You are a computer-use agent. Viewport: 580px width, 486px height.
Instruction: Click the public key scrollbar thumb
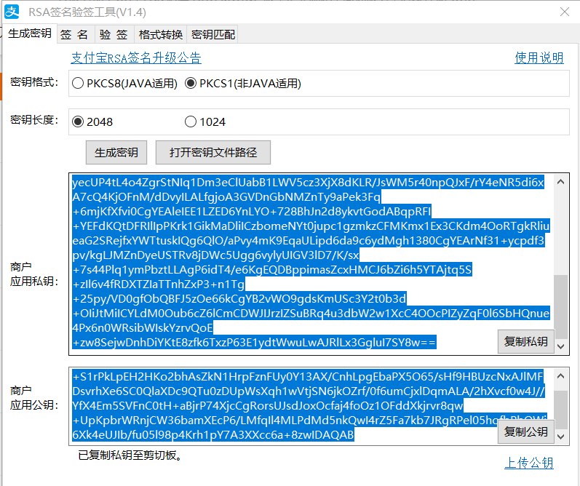(x=562, y=410)
